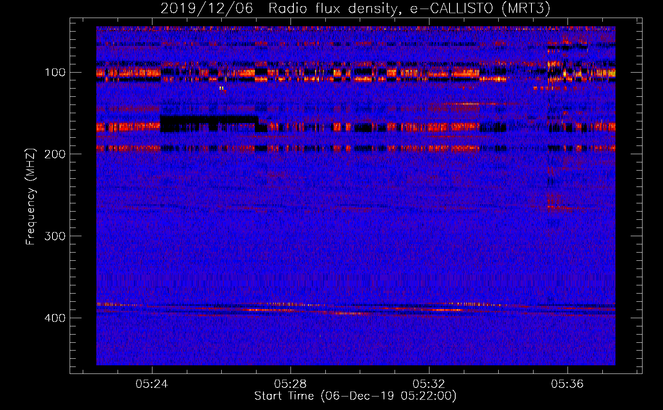Click the 'Frequency (MHZ)' y-axis label
Image resolution: width=663 pixels, height=410 pixels.
click(31, 197)
